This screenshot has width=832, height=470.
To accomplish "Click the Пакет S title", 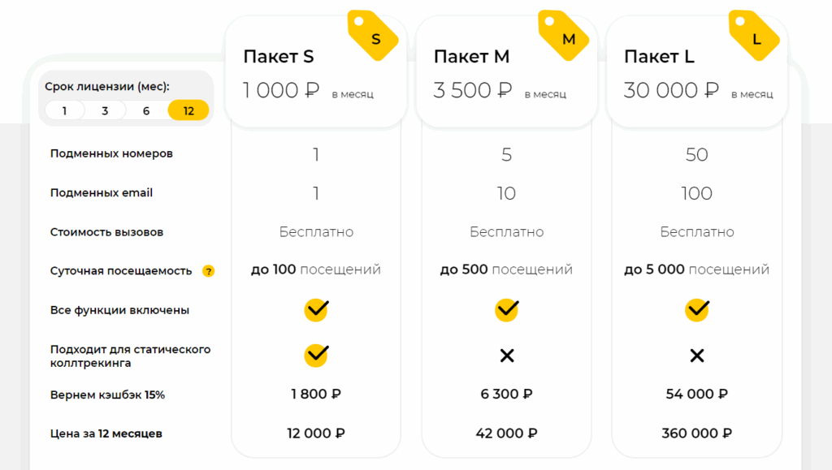I will point(278,57).
